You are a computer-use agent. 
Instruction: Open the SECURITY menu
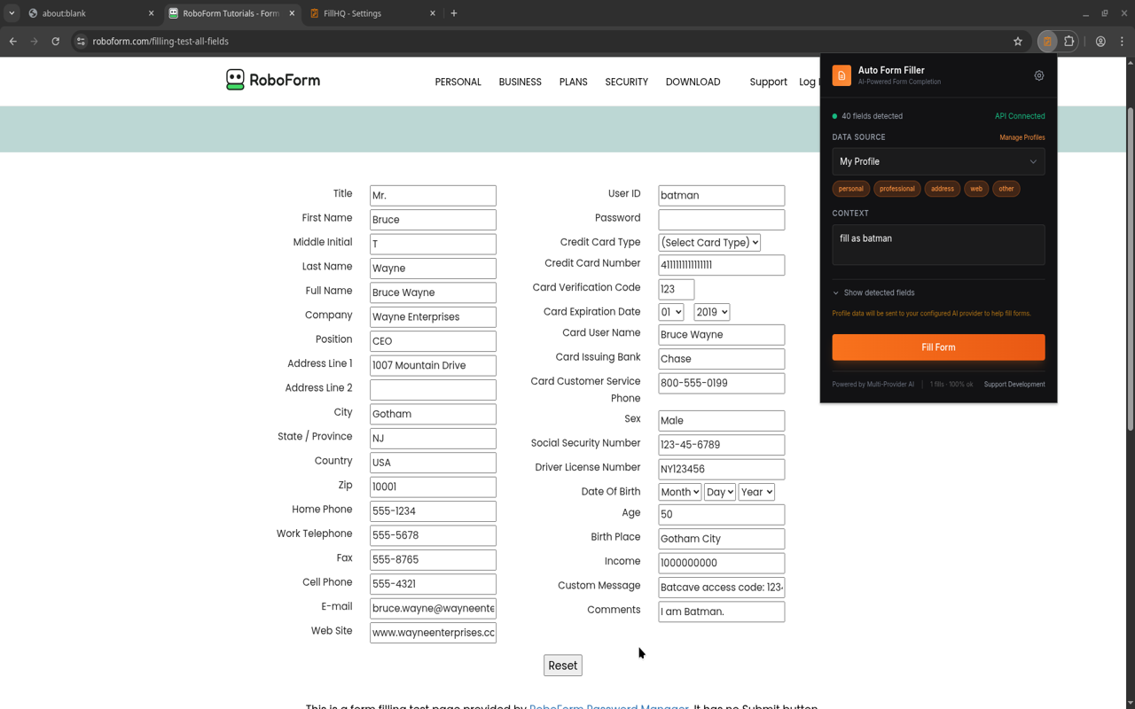point(626,82)
